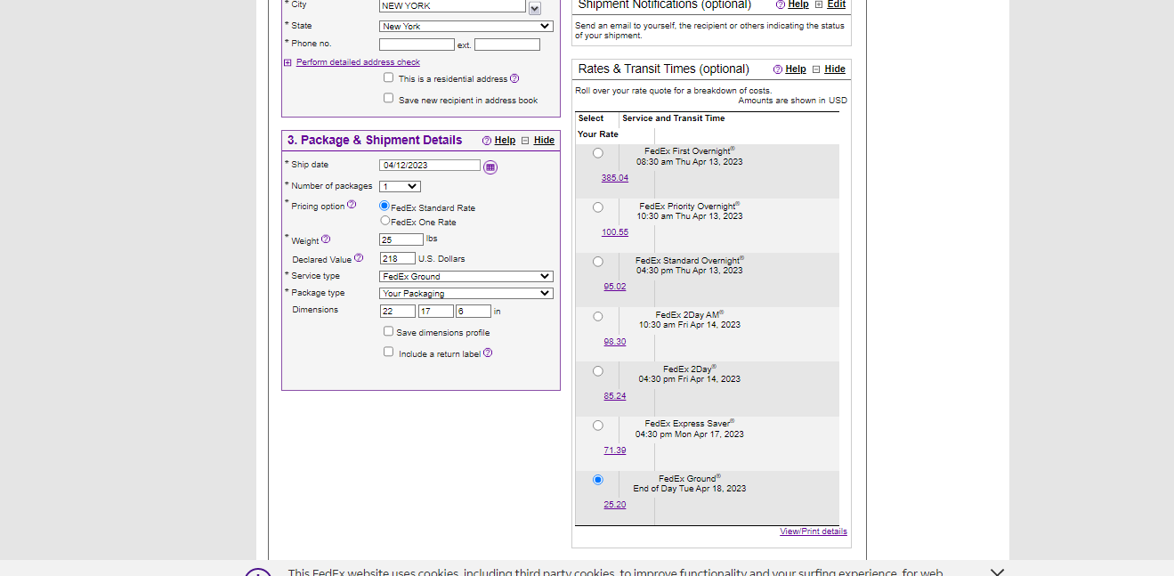Click help icon next to Declared Value
1174x576 pixels.
point(359,258)
